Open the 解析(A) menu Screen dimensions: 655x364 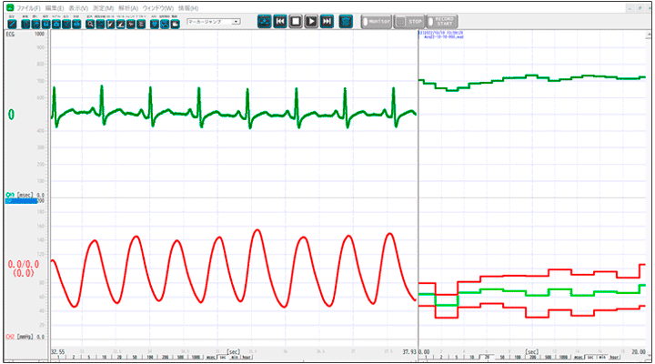tap(128, 8)
